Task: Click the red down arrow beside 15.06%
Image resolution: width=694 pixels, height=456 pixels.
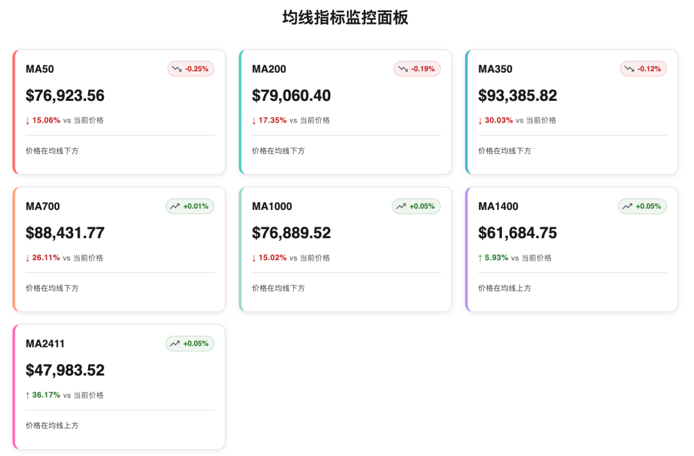Action: pyautogui.click(x=28, y=121)
